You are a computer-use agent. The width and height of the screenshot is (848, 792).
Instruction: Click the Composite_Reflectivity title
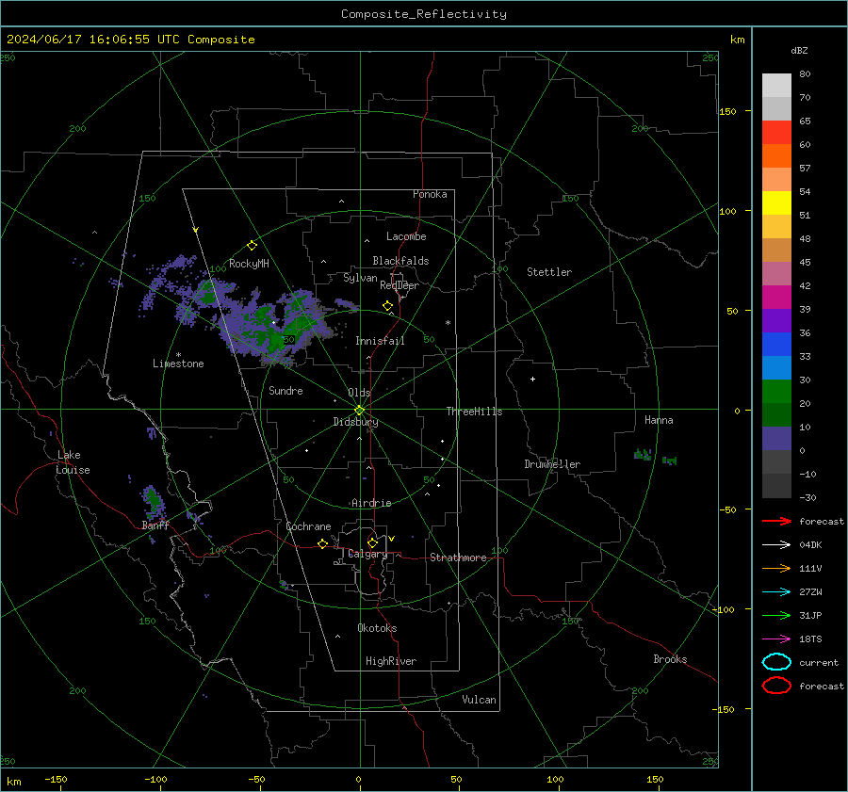pyautogui.click(x=424, y=14)
